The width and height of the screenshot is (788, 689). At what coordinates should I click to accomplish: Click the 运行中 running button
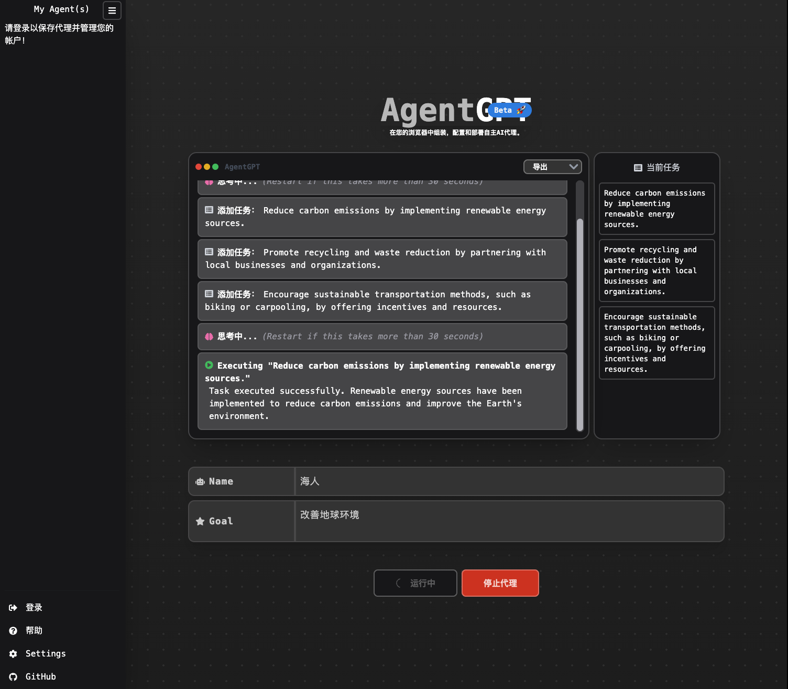coord(415,583)
